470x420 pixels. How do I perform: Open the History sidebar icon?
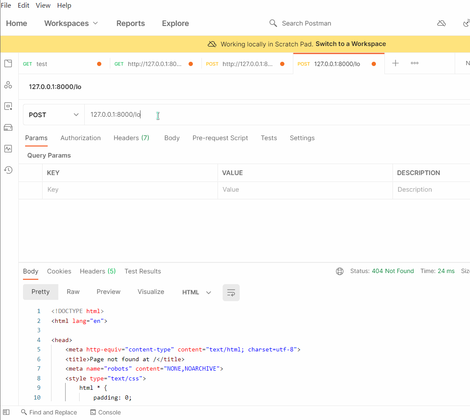8,170
